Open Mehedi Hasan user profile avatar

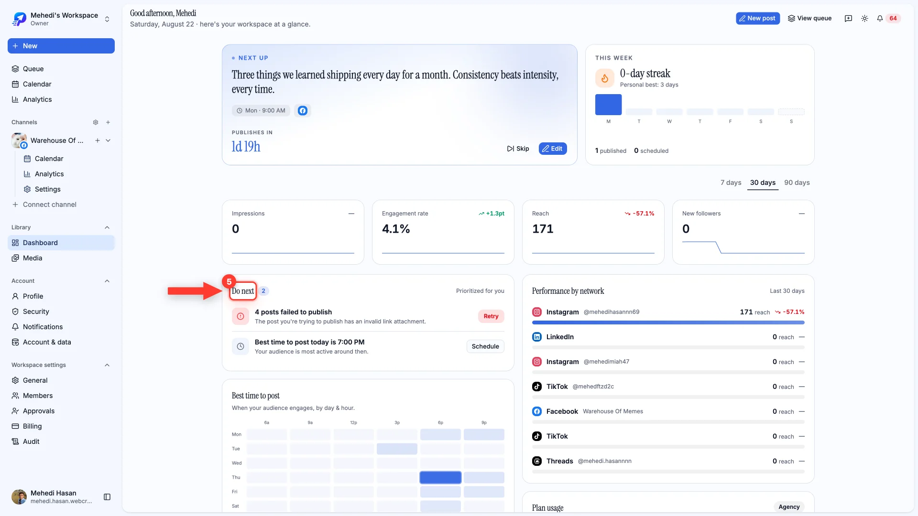click(x=19, y=497)
